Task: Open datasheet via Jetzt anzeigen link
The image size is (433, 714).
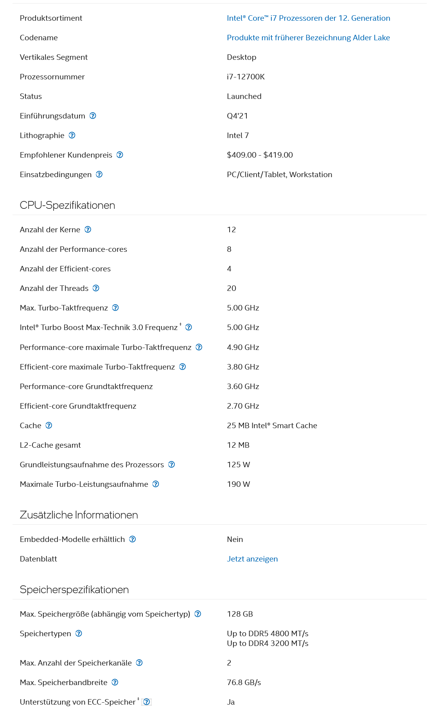Action: 252,559
